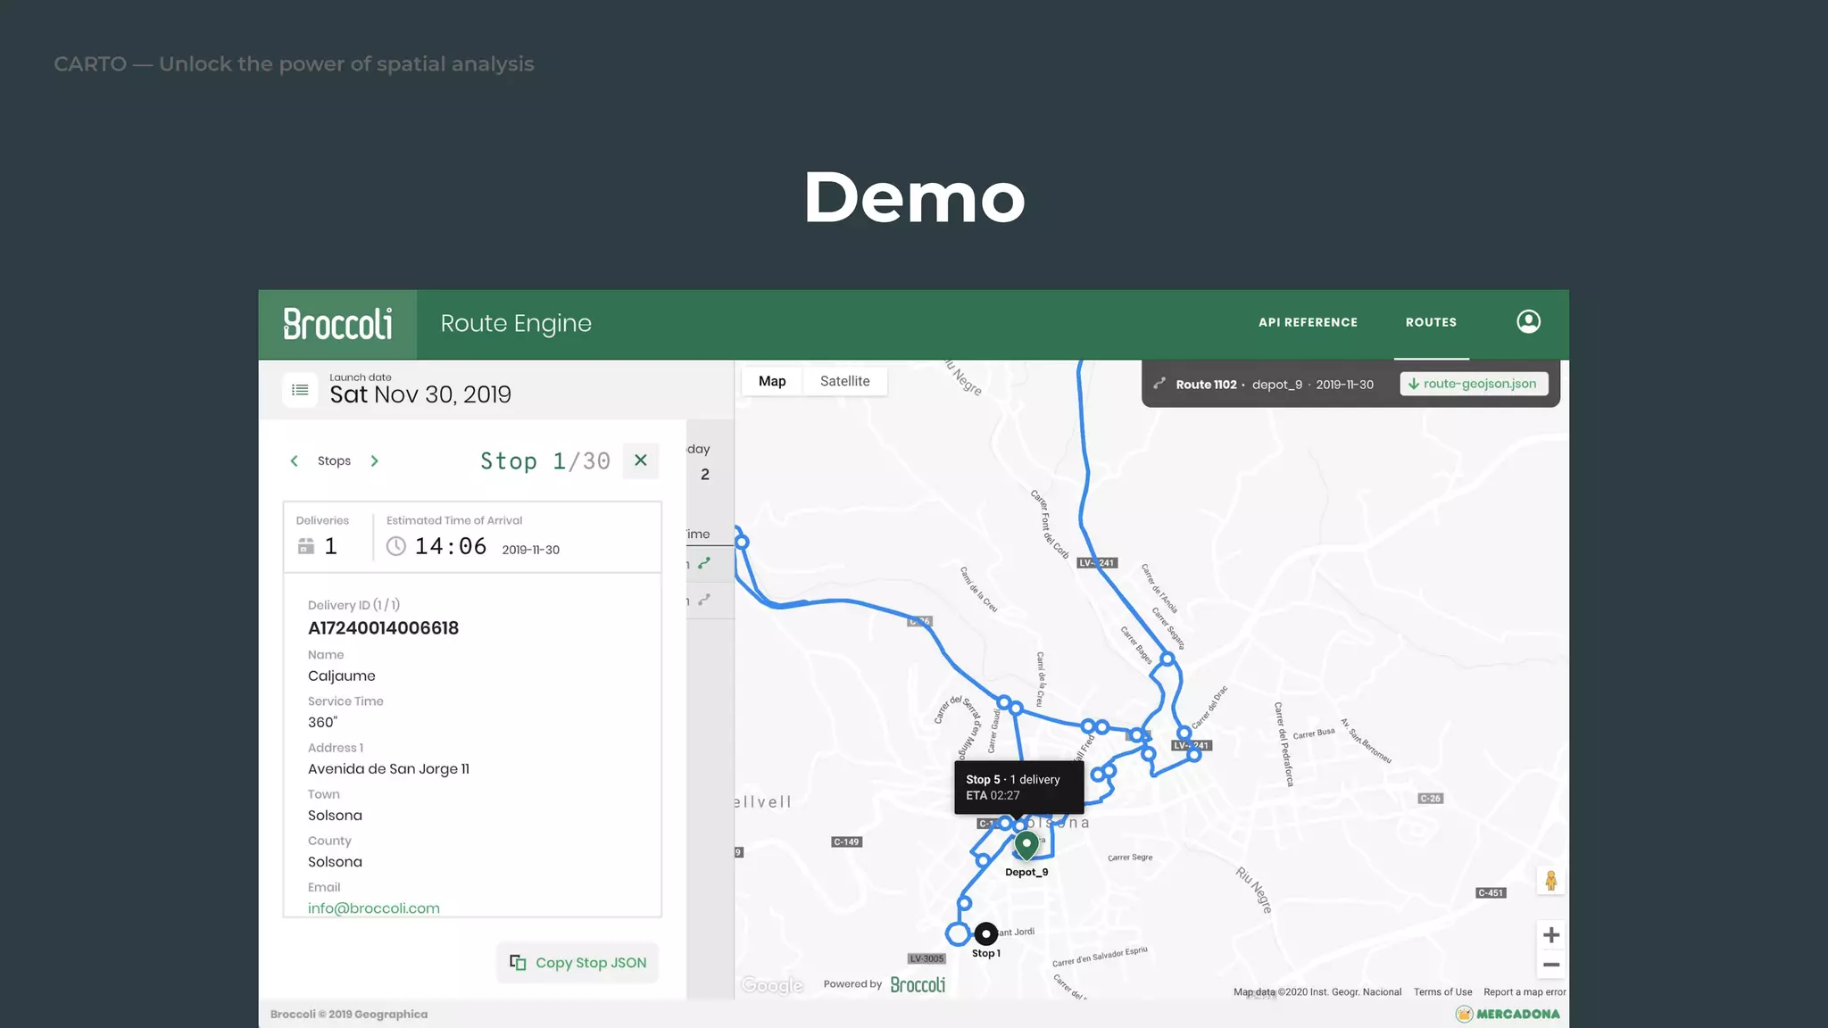Open the API REFERENCE menu item

pos(1308,322)
